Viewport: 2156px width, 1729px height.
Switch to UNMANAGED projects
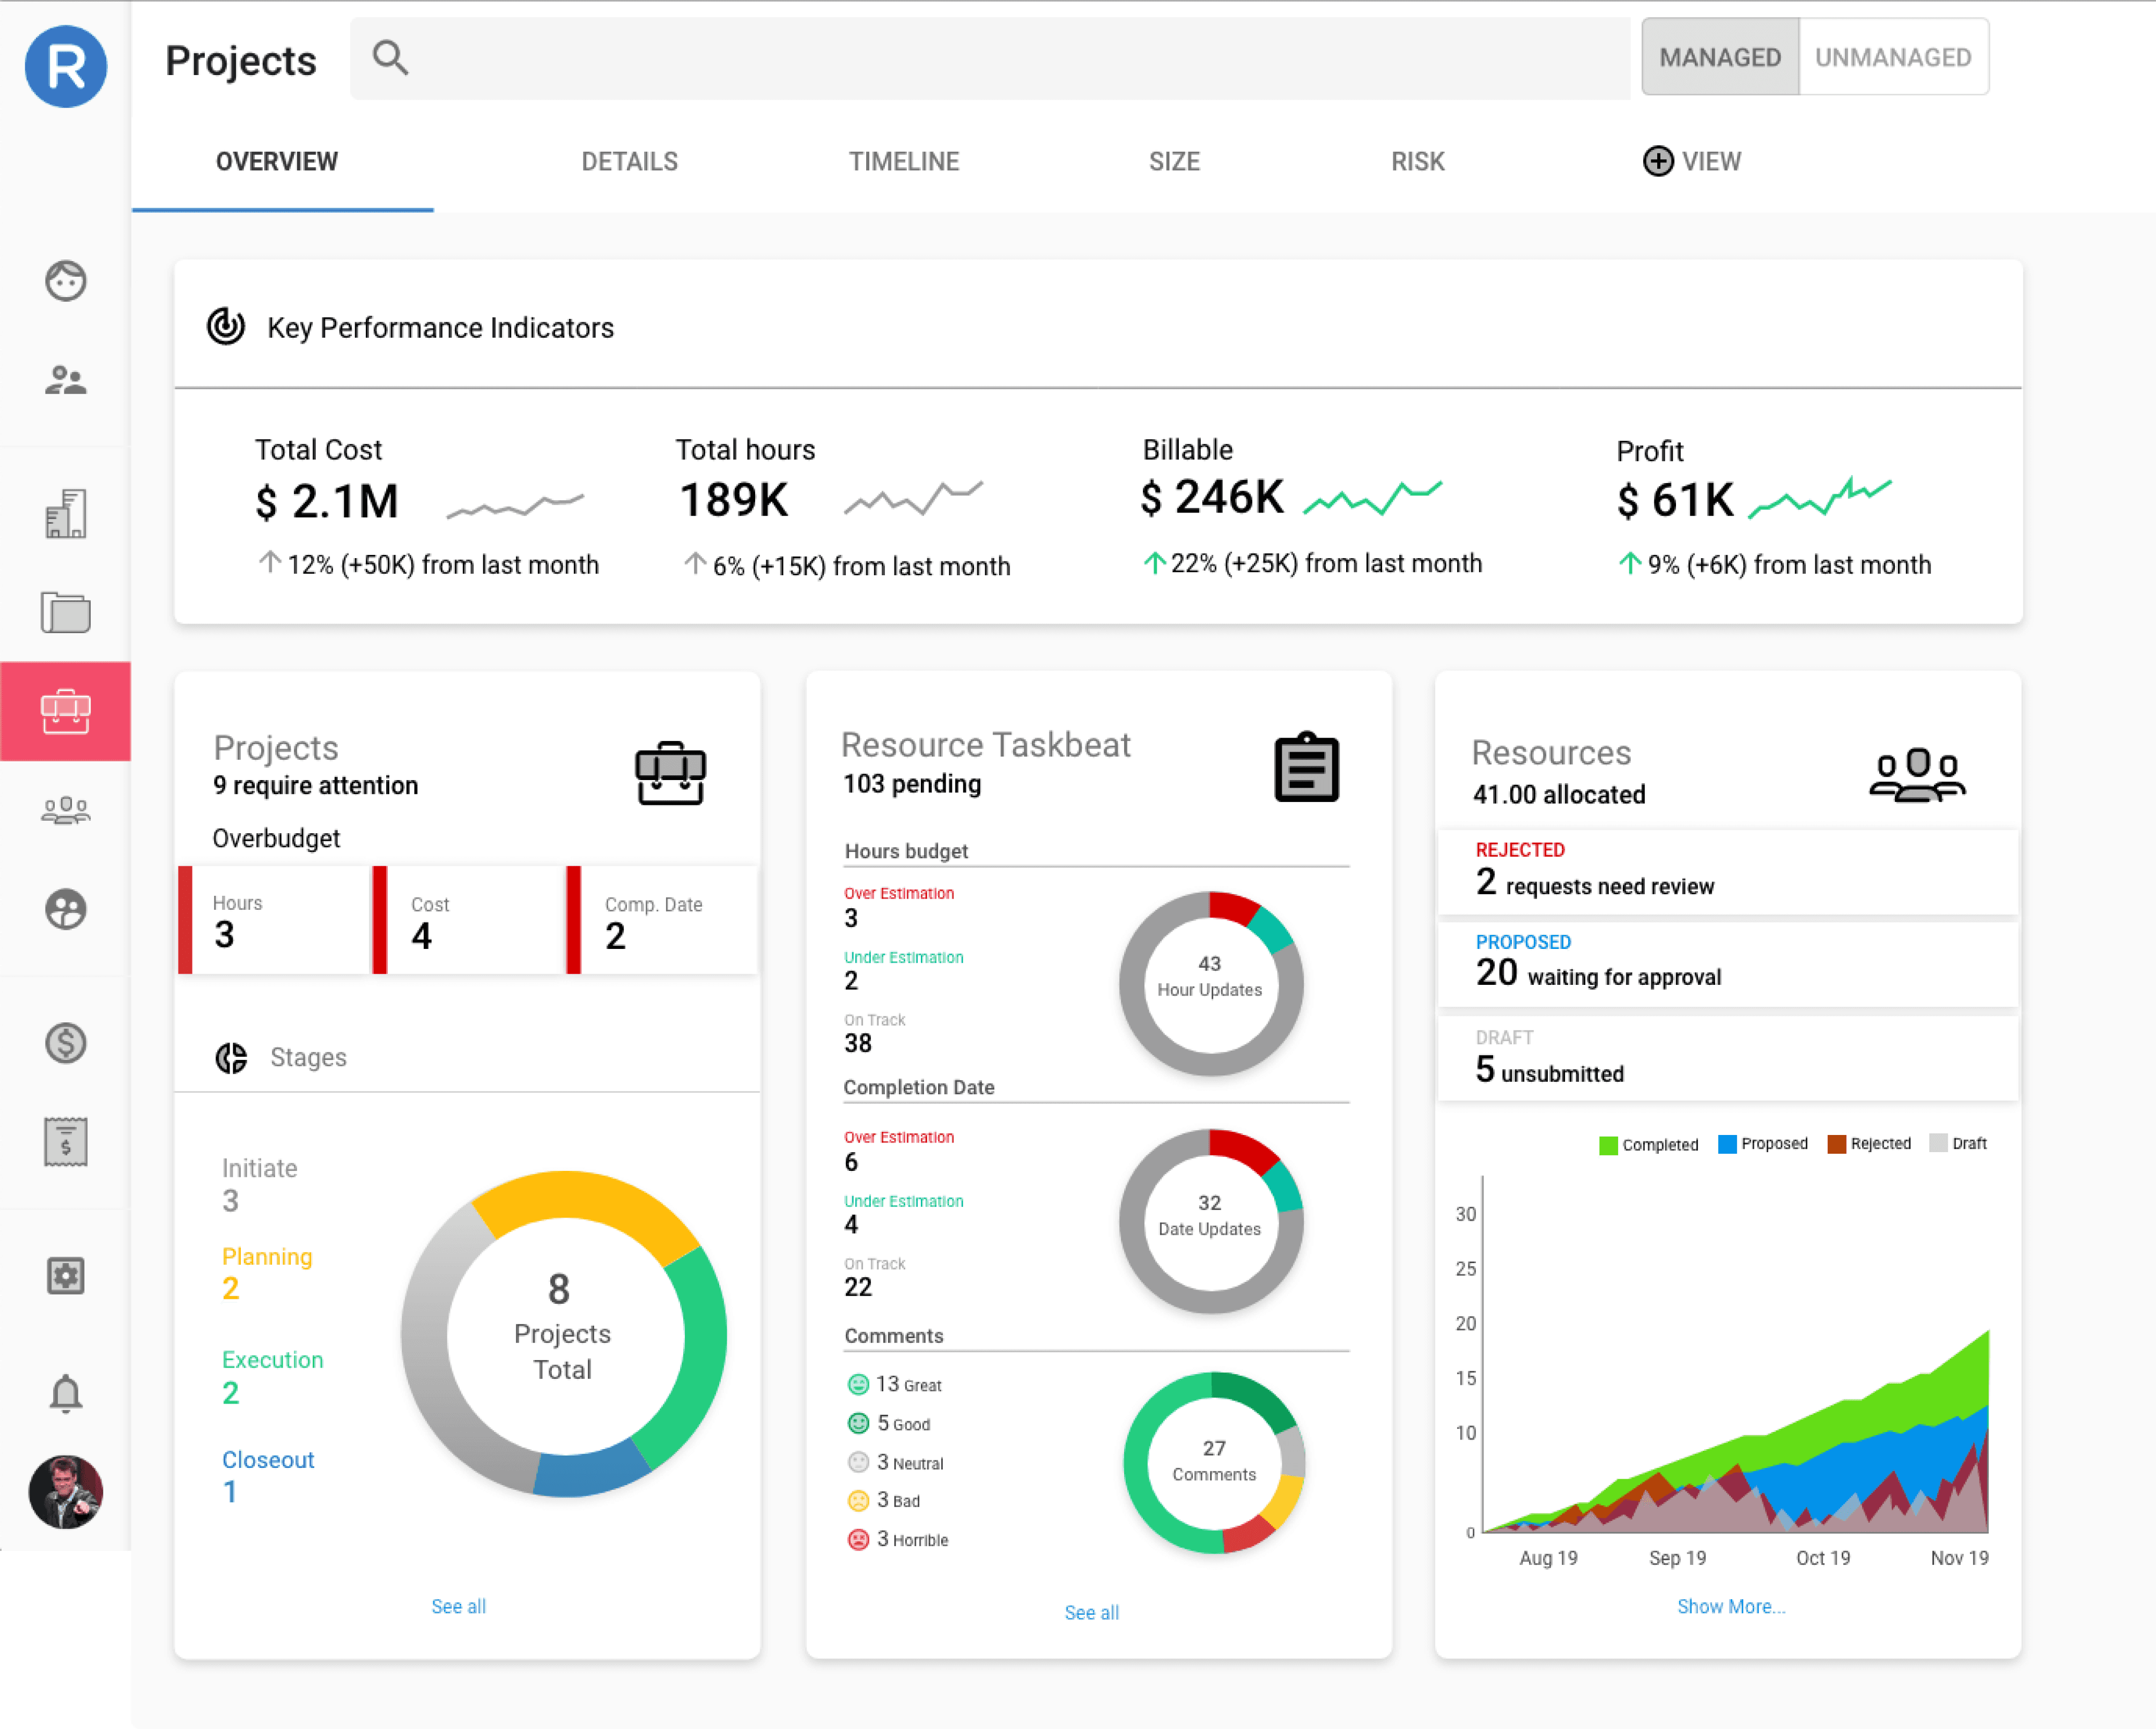tap(1892, 57)
